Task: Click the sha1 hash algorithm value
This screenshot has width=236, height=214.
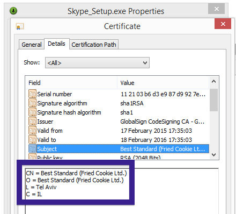Action: 127,112
